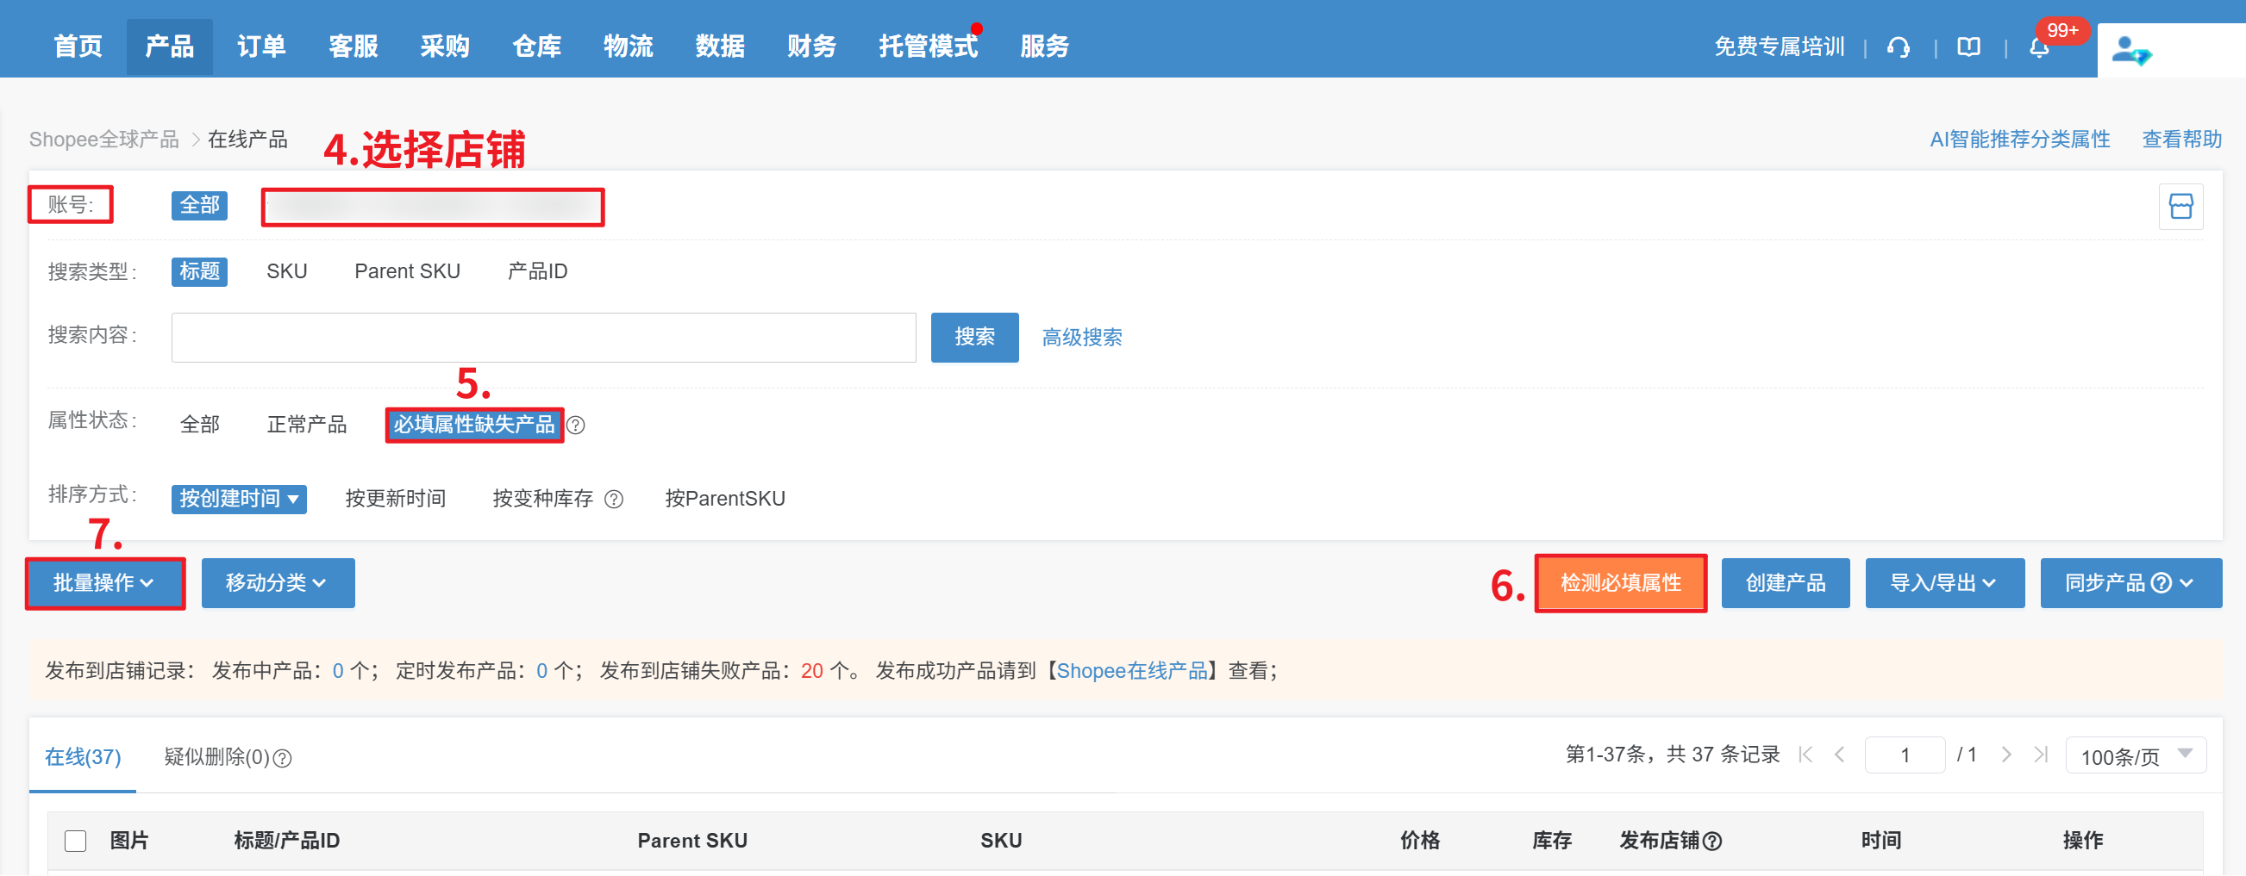Open the help book icon in header
The width and height of the screenshot is (2246, 876).
pyautogui.click(x=1968, y=47)
